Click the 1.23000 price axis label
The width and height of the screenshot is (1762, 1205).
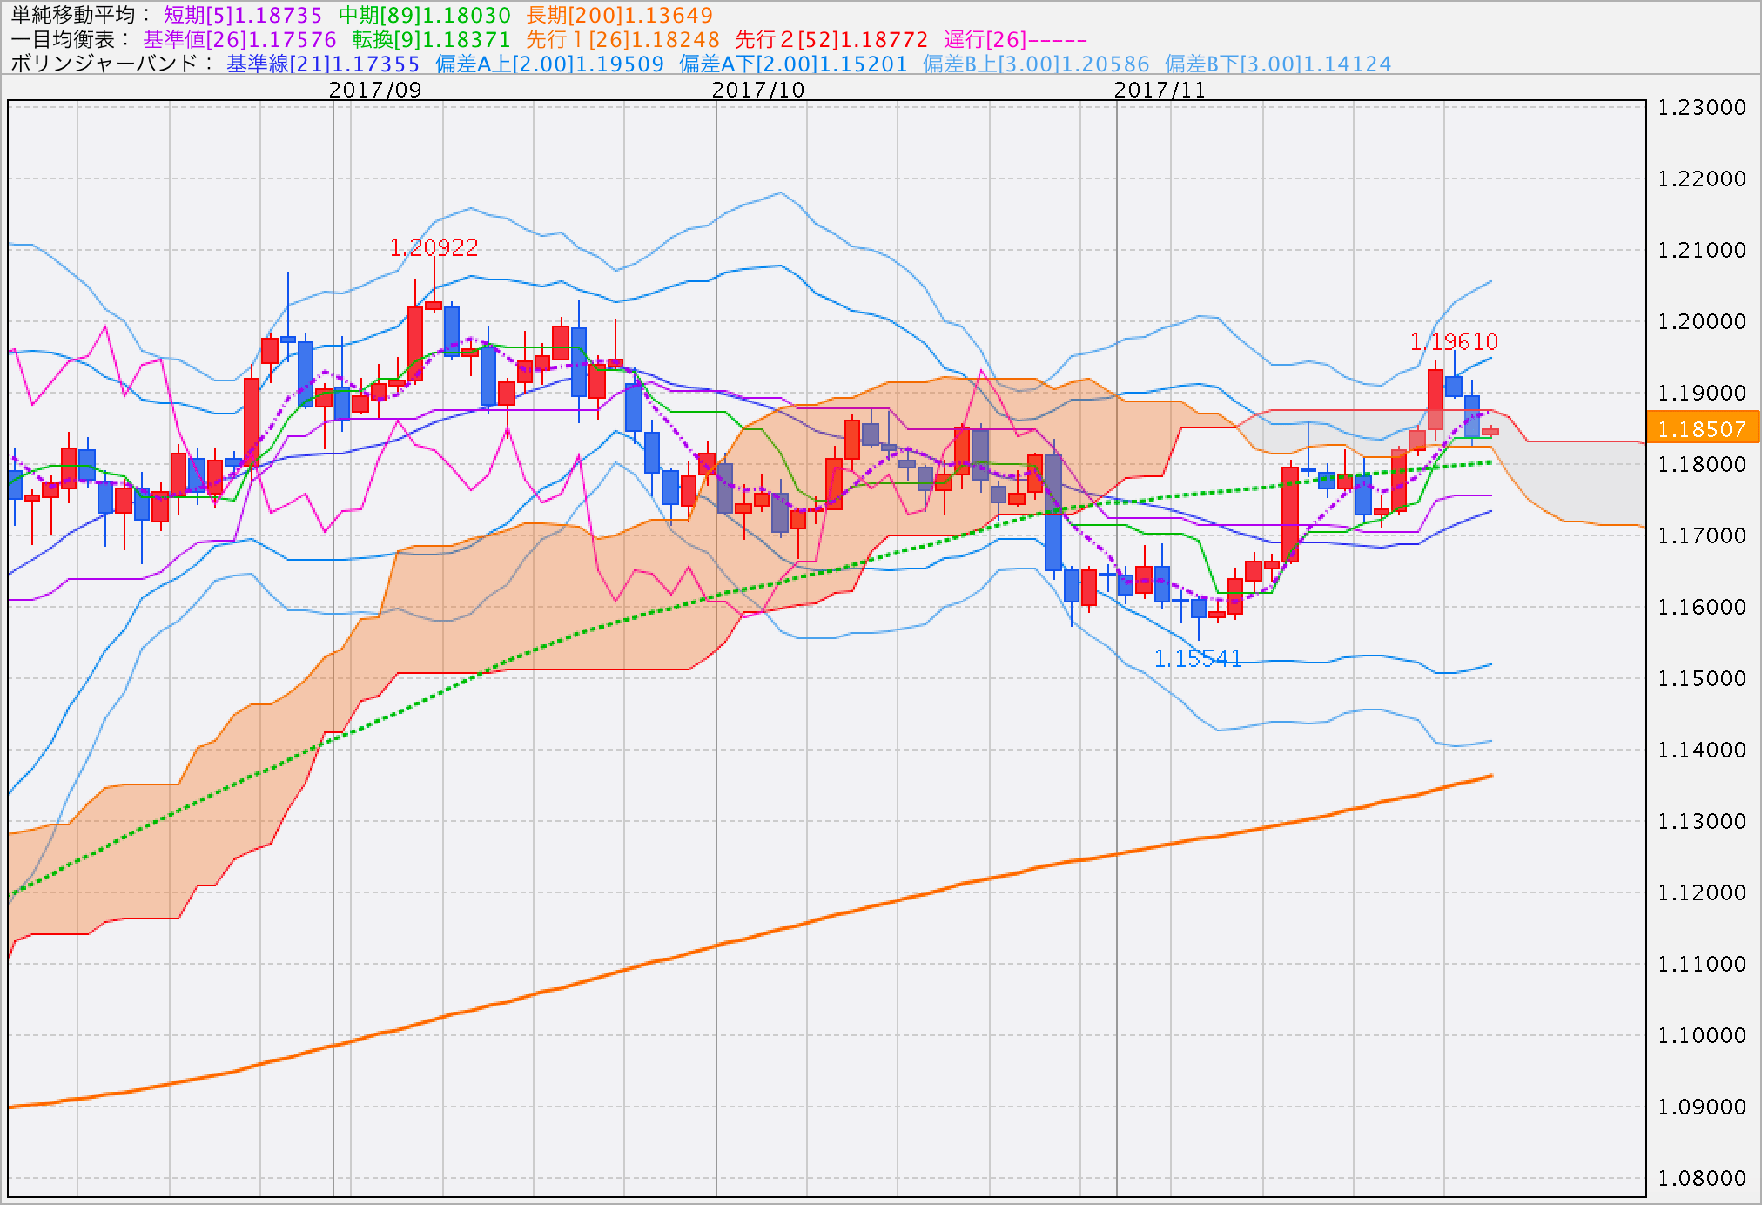tap(1702, 108)
